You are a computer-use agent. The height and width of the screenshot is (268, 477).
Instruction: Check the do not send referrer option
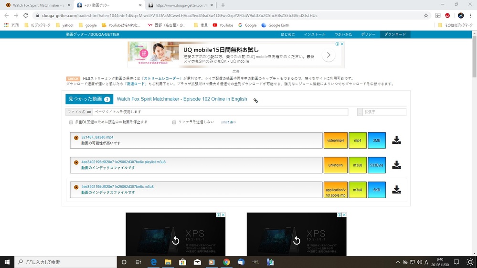pyautogui.click(x=174, y=122)
